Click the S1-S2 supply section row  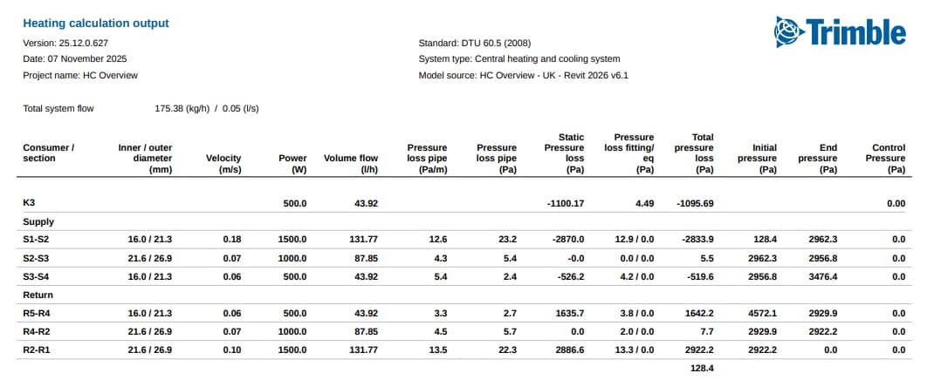[x=36, y=240]
